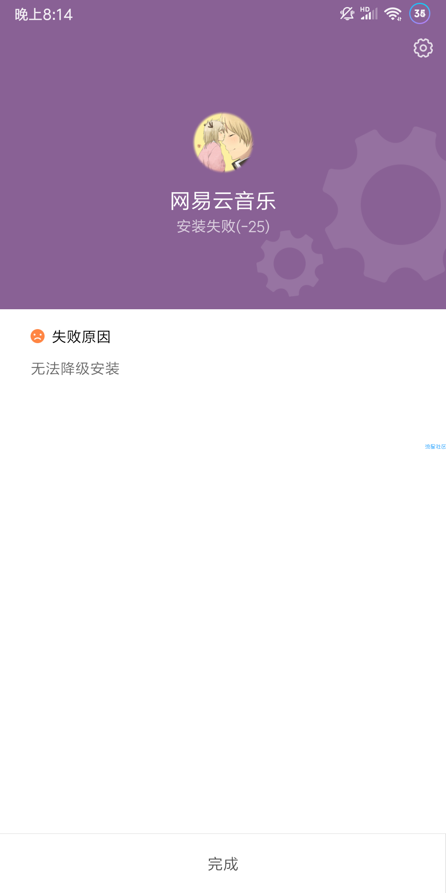The height and width of the screenshot is (893, 446).
Task: Tap the clock showing 晚上8:14
Action: [x=44, y=14]
